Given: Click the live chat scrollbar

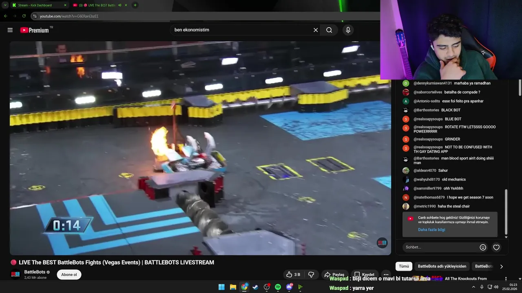Looking at the screenshot, I should click(506, 212).
